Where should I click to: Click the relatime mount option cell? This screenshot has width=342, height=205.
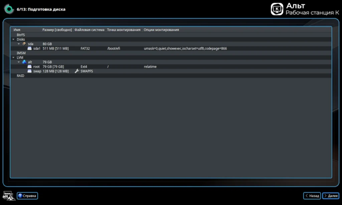[x=150, y=66]
